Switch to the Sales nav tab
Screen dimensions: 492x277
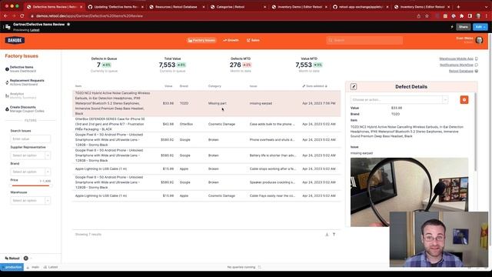(253, 40)
